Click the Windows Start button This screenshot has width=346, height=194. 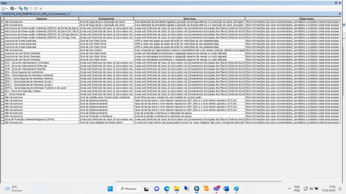pos(110,188)
